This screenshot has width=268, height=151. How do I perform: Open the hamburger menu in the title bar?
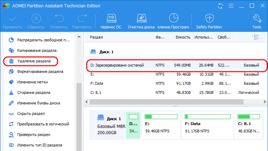[x=231, y=6]
